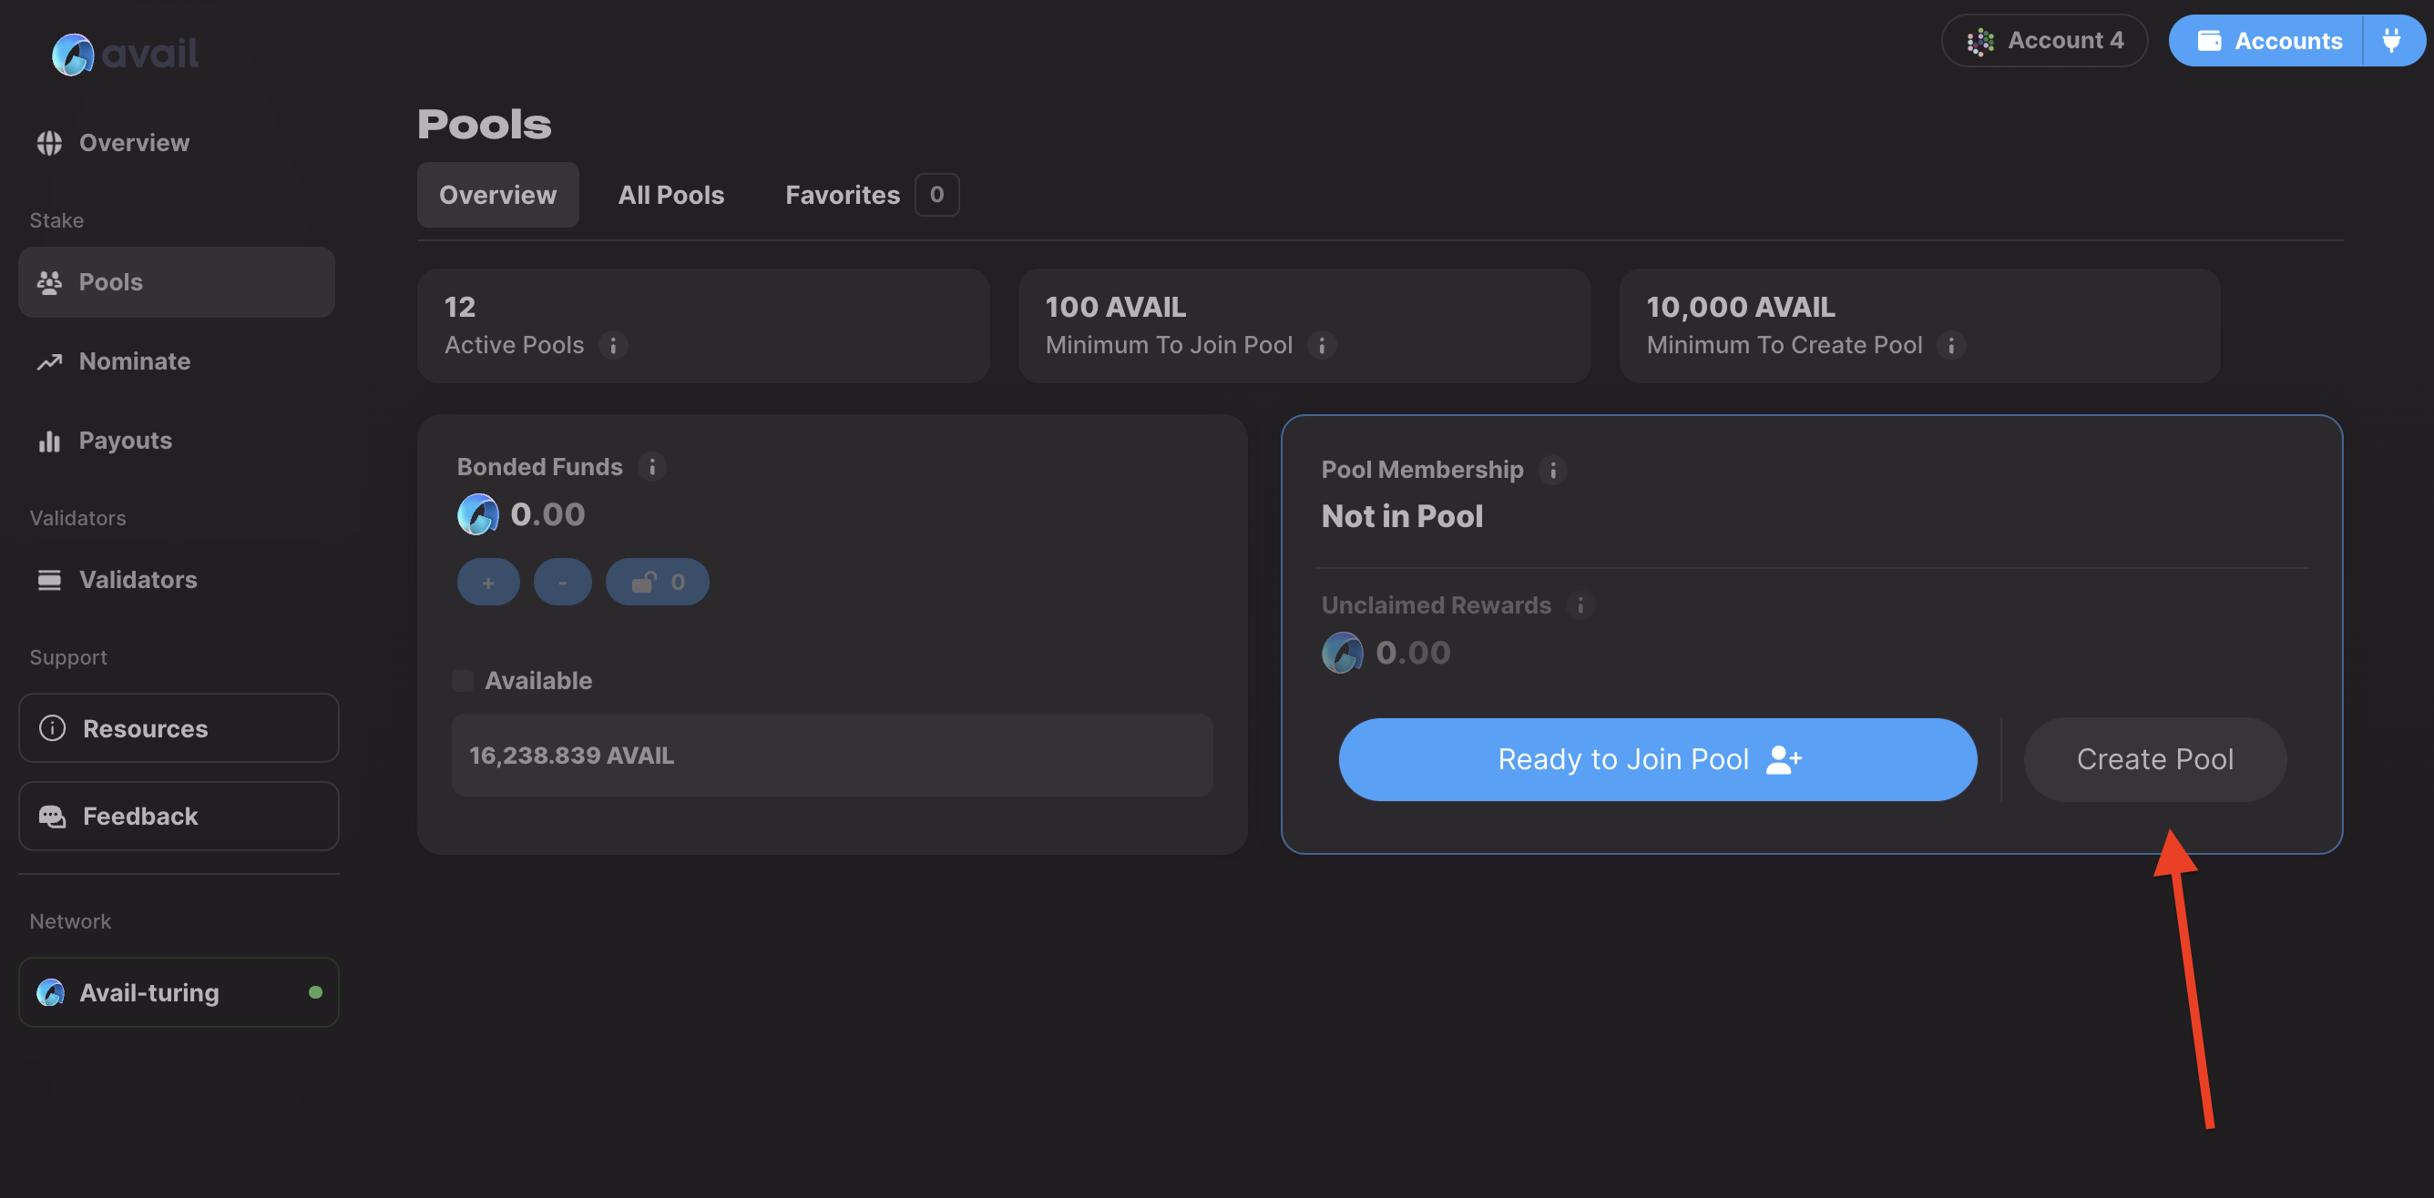Open info icon for Minimum To Create Pool

tap(1950, 346)
